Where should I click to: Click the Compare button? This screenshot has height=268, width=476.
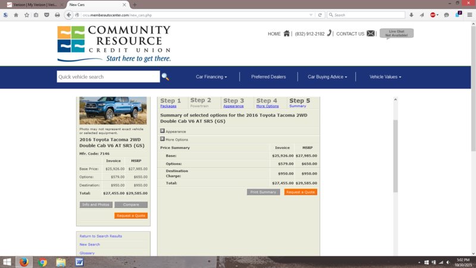(x=131, y=204)
